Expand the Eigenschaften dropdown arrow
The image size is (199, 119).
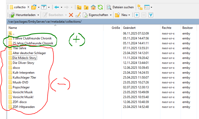point(111,15)
